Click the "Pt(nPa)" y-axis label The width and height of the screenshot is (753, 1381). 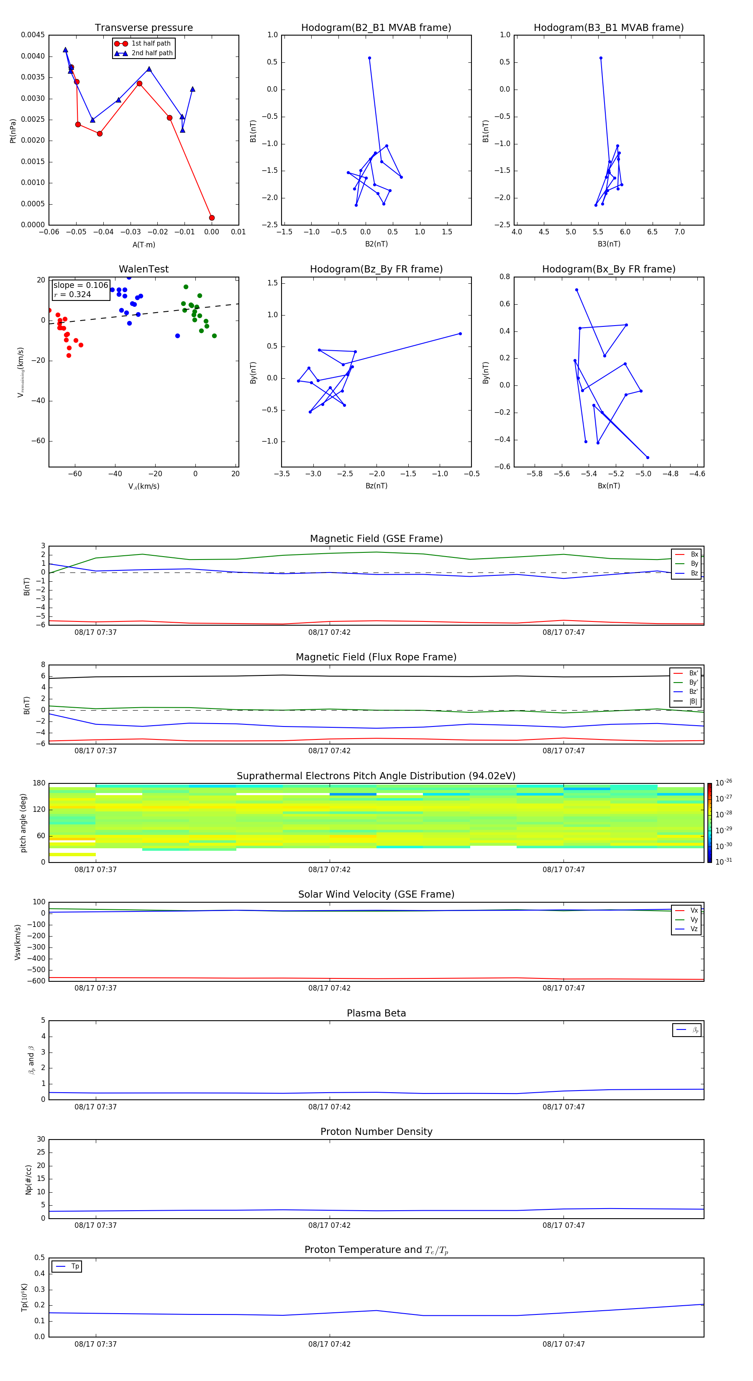point(13,130)
